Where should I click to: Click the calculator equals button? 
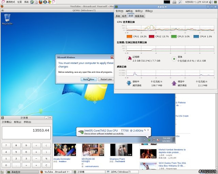(x=26, y=166)
